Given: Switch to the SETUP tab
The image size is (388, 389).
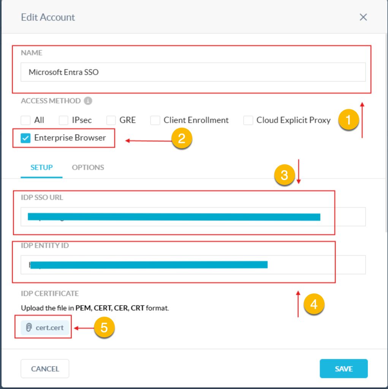Looking at the screenshot, I should [x=41, y=168].
